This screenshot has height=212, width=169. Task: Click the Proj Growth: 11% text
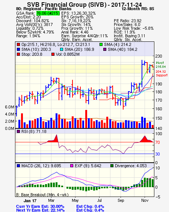(77, 28)
